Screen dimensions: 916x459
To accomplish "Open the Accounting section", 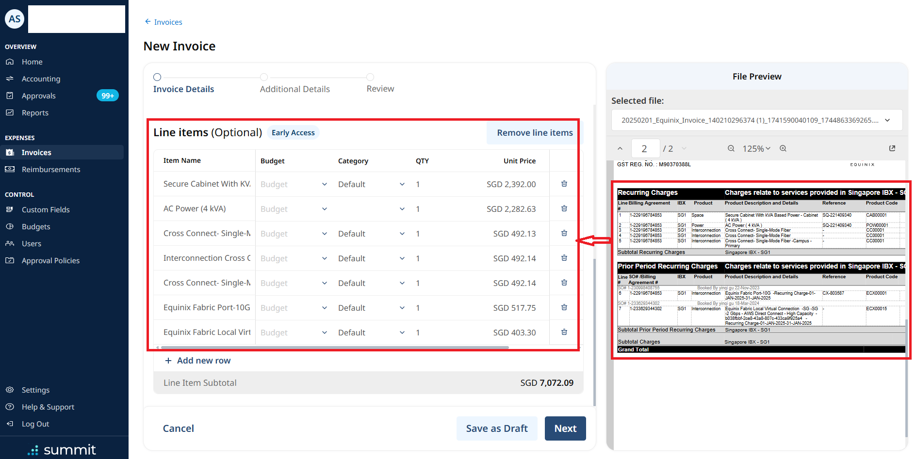I will (41, 79).
